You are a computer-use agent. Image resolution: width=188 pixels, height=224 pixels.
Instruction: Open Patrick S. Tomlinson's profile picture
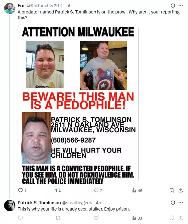click(x=10, y=206)
